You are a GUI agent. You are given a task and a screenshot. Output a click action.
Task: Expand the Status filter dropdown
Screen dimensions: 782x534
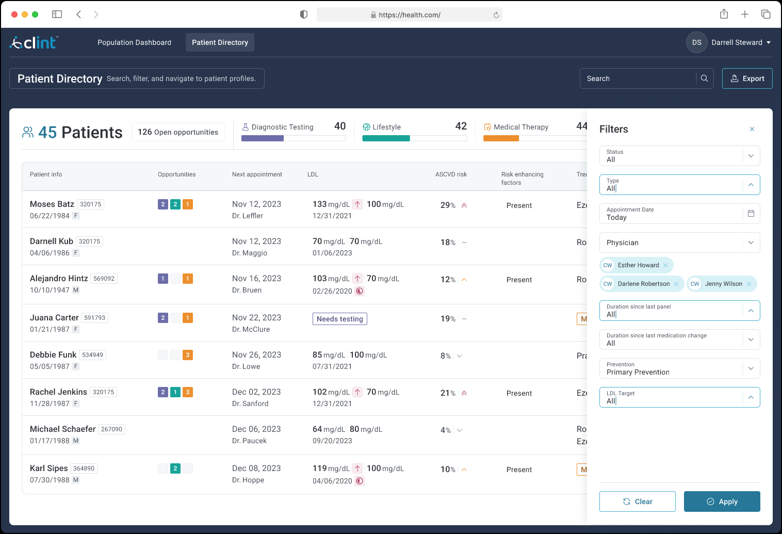[x=751, y=156]
